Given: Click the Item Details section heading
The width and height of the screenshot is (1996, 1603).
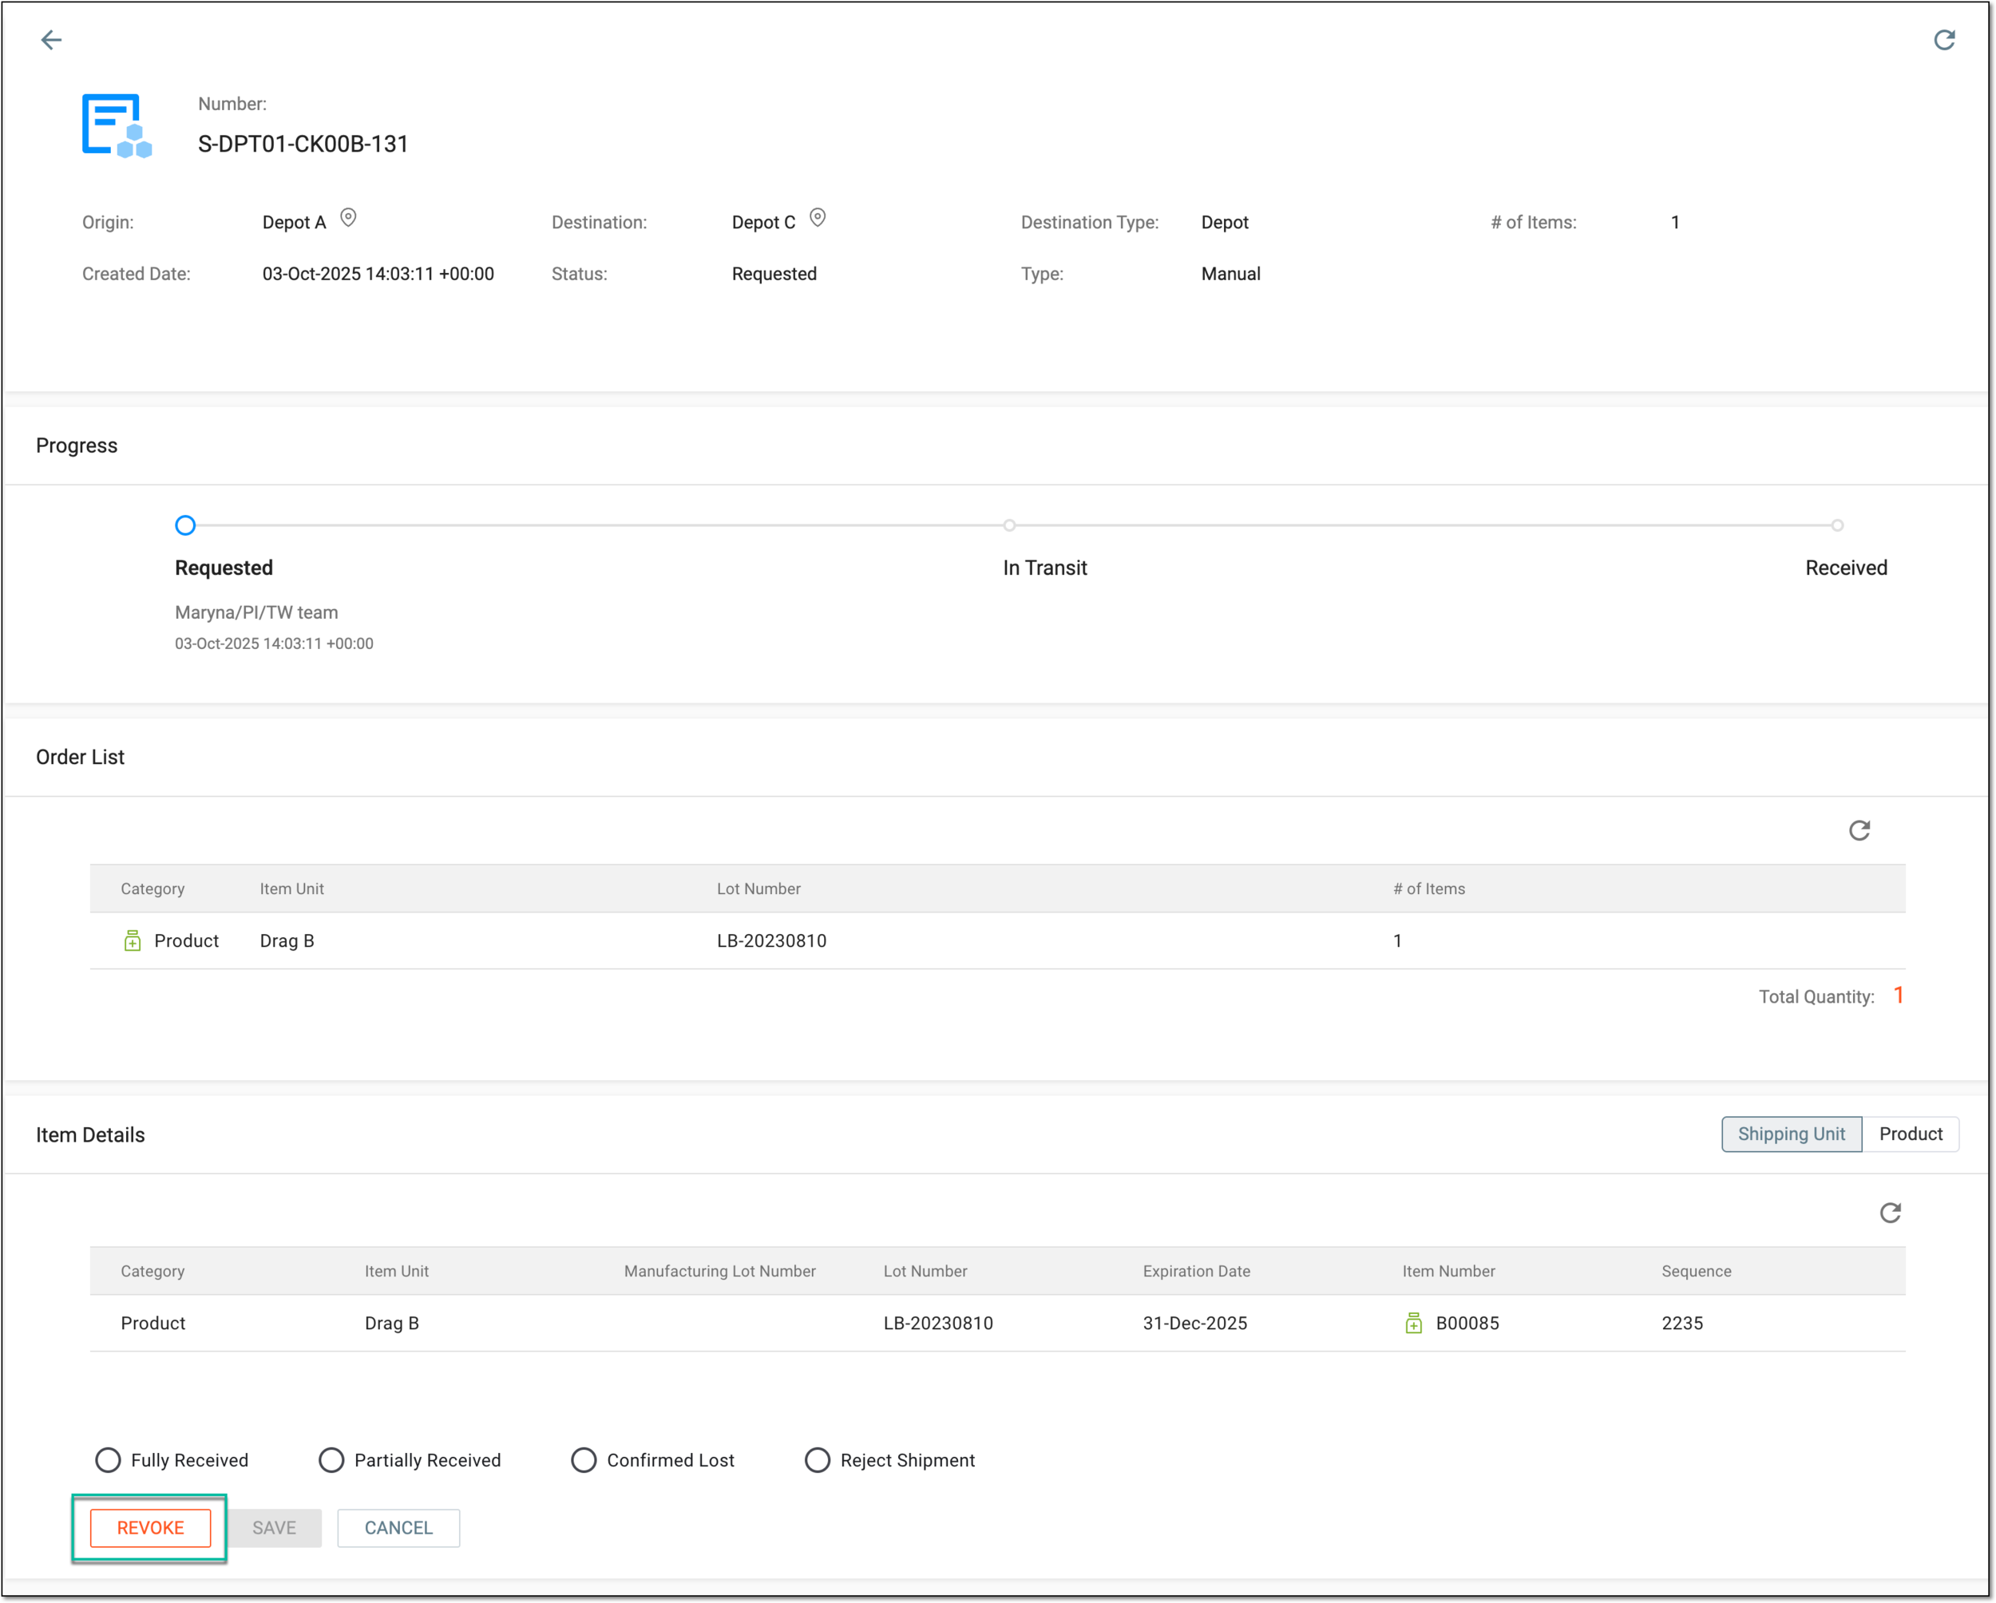Looking at the screenshot, I should click(x=89, y=1134).
